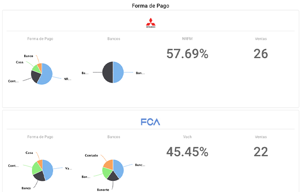Click the dark Banco slice in the FCA Forma de Pago pie
This screenshot has height=192, width=302.
(x=40, y=176)
